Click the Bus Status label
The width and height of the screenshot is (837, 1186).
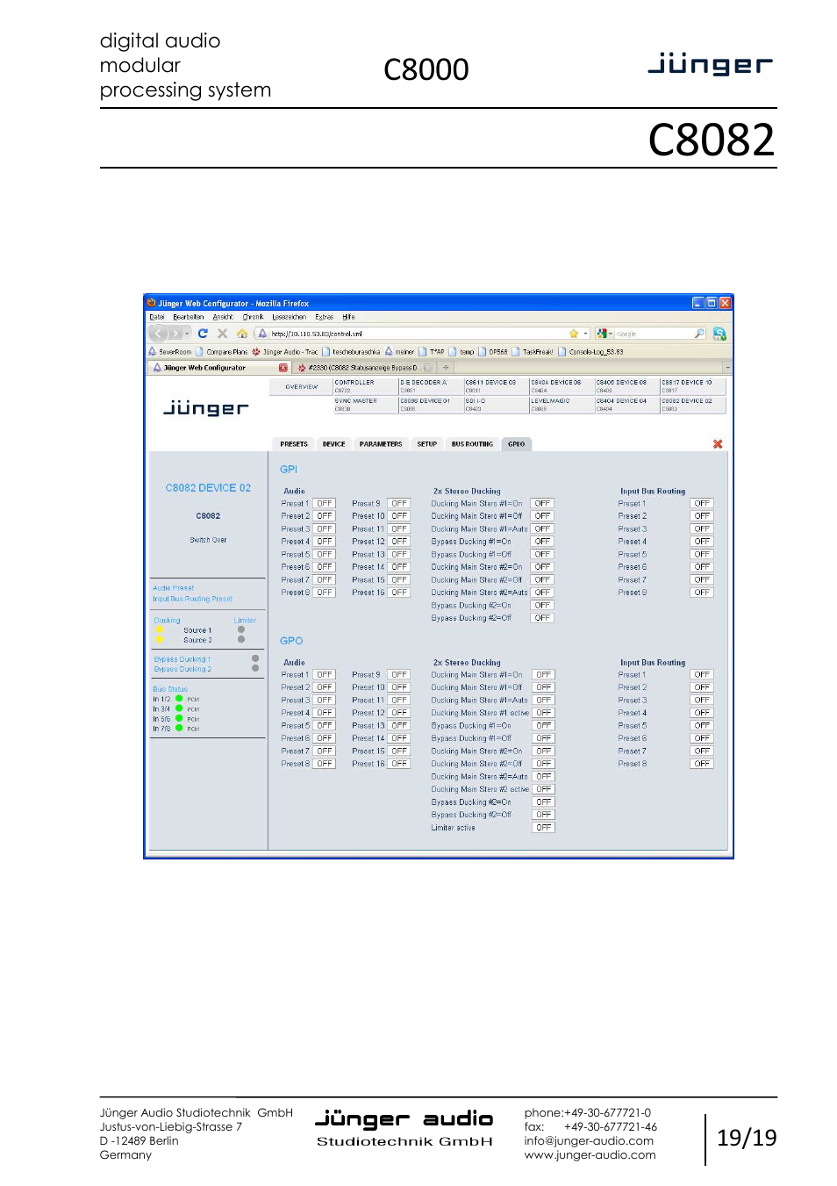170,690
